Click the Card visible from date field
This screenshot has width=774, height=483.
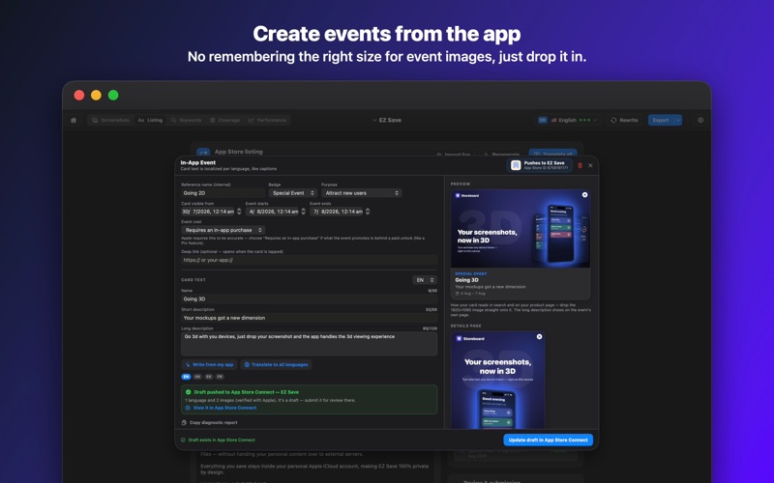[208, 212]
